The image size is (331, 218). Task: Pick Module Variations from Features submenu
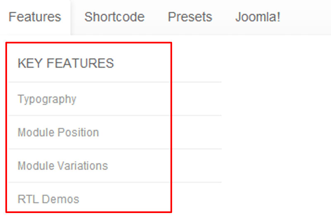tap(62, 166)
